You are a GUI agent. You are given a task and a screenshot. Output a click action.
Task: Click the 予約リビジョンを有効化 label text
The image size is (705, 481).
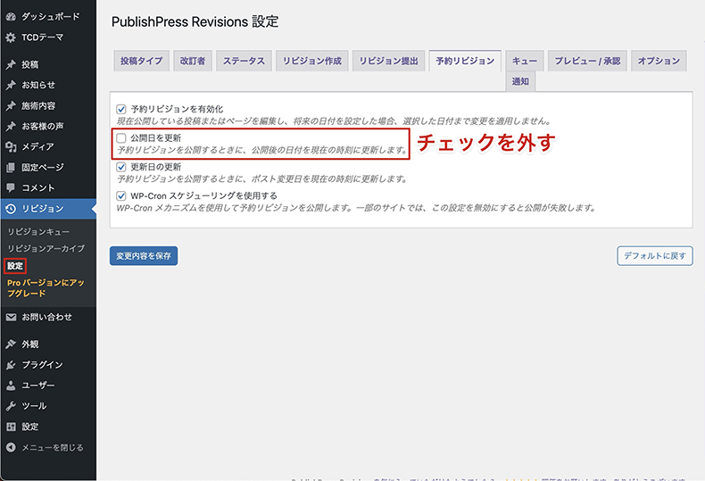point(177,109)
